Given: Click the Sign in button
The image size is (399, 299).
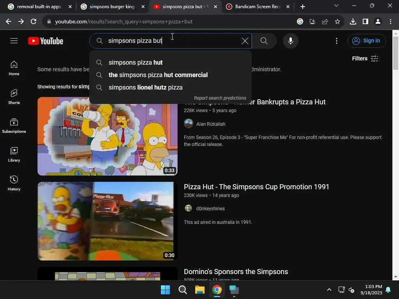Looking at the screenshot, I should [x=366, y=40].
